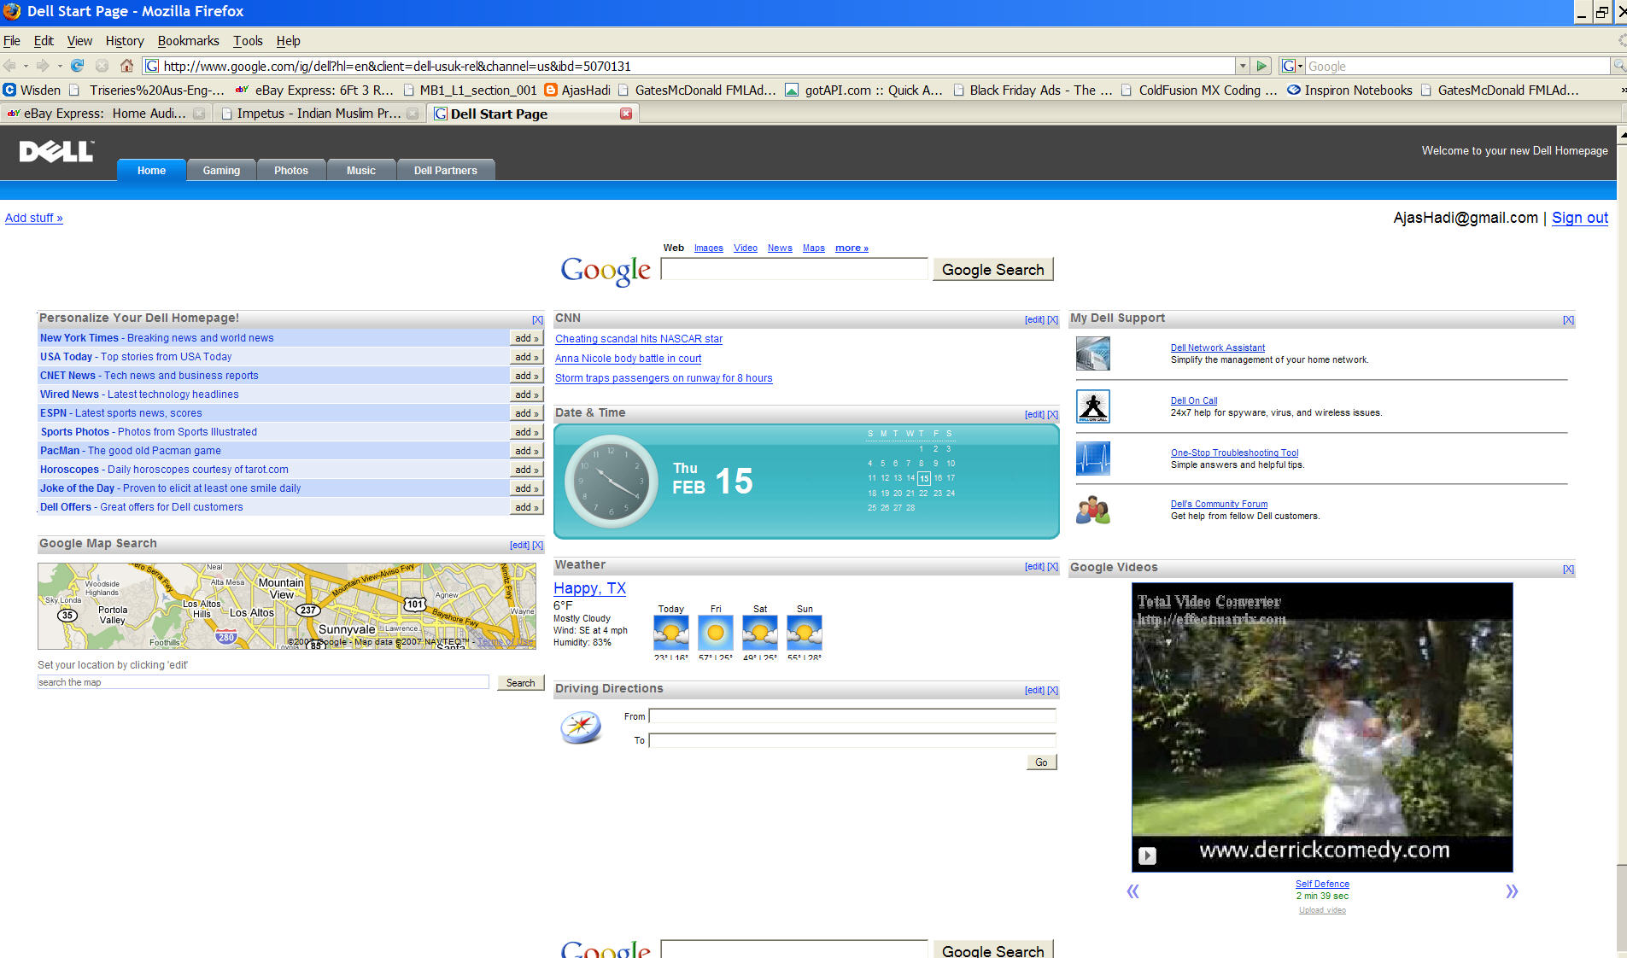Show previous video with left double arrow
The height and width of the screenshot is (958, 1627).
(1132, 891)
